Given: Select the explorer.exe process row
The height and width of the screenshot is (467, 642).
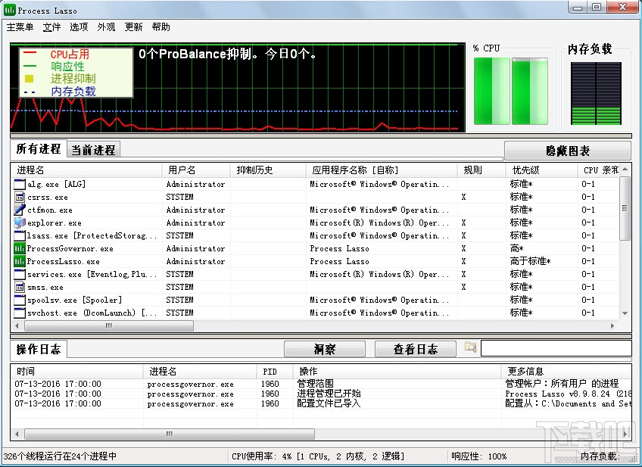Looking at the screenshot, I should [x=315, y=223].
